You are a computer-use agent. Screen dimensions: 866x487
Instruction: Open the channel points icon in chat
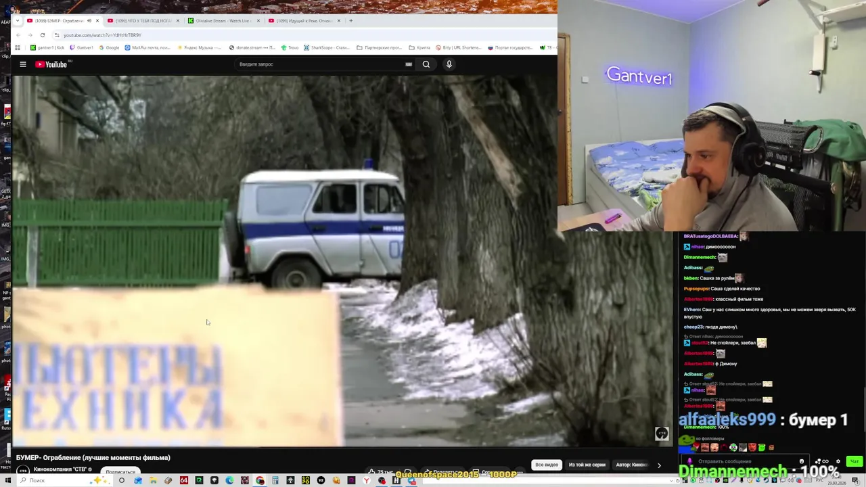[818, 461]
